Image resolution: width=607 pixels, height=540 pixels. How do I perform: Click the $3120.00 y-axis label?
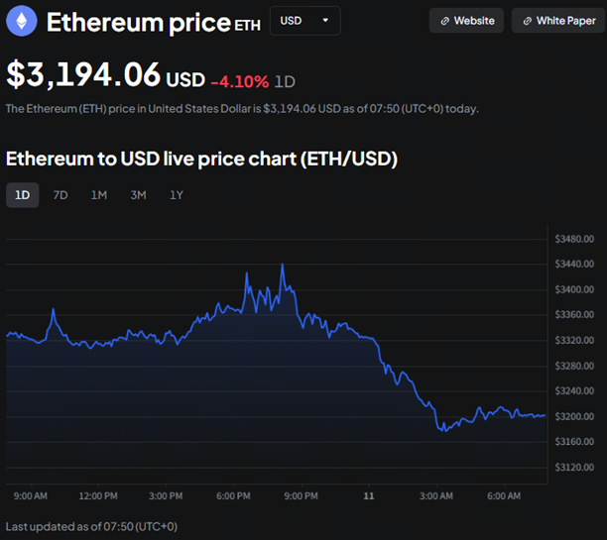574,467
